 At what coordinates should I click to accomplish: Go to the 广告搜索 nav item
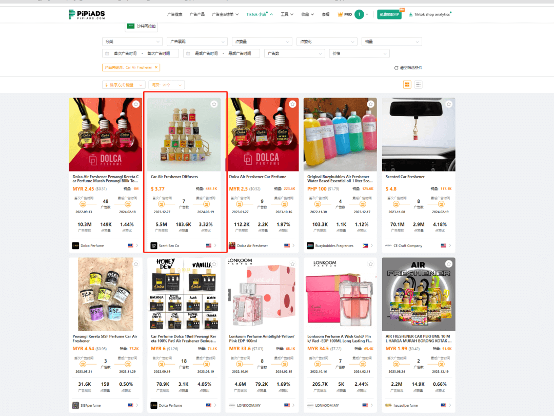pos(175,14)
